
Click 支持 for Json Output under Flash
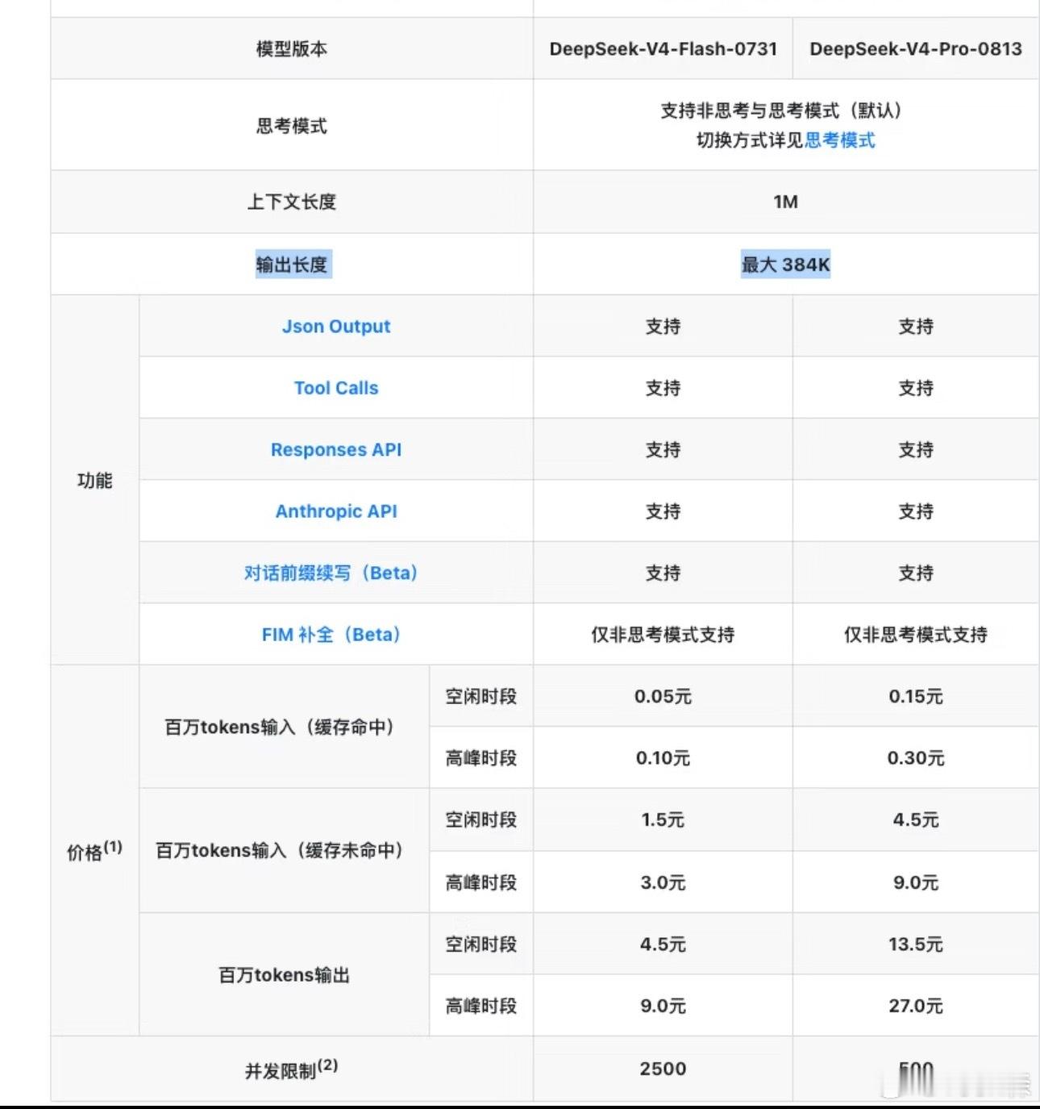pyautogui.click(x=664, y=327)
